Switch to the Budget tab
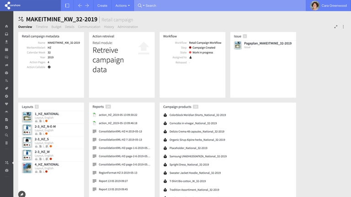This screenshot has height=197, width=351. pos(56,27)
